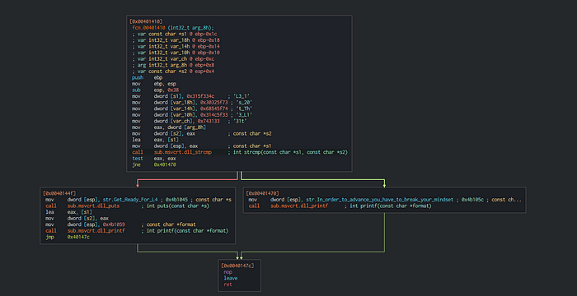The image size is (577, 296).
Task: Click the var_14h @ ebp-0x14 variable declaration
Action: 176,46
